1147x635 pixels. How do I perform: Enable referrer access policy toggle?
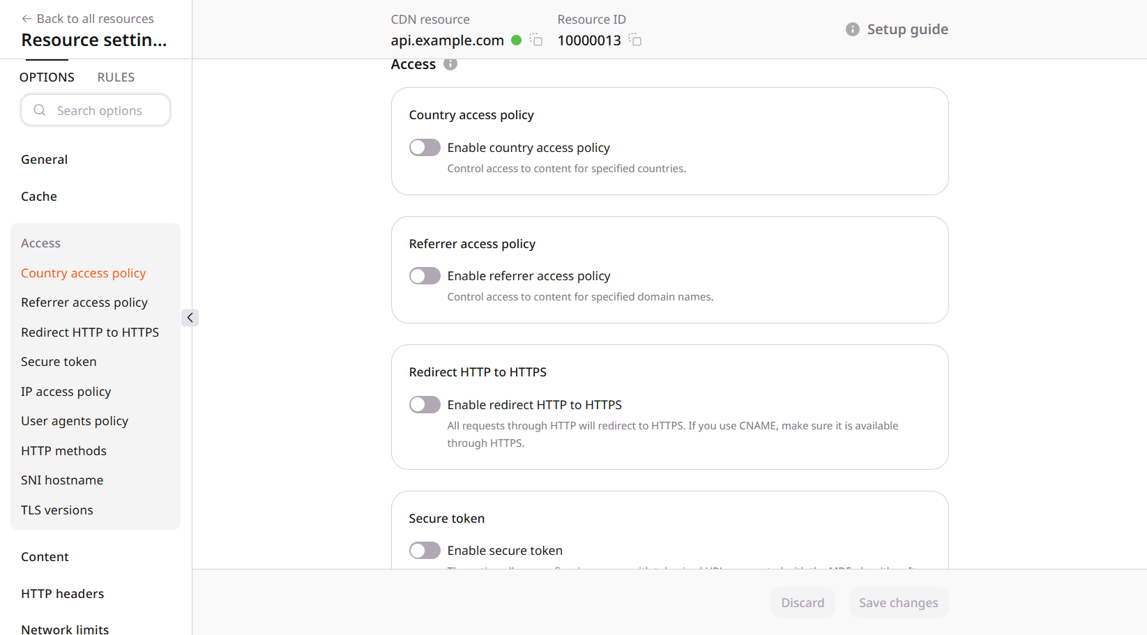point(425,276)
